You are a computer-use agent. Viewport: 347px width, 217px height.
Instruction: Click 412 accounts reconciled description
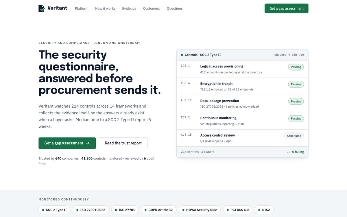pos(231,72)
